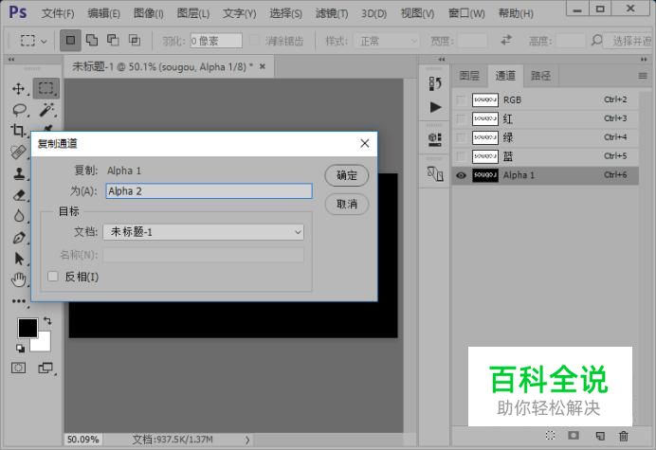Image resolution: width=656 pixels, height=450 pixels.
Task: Select the Lasso tool
Action: (19, 110)
